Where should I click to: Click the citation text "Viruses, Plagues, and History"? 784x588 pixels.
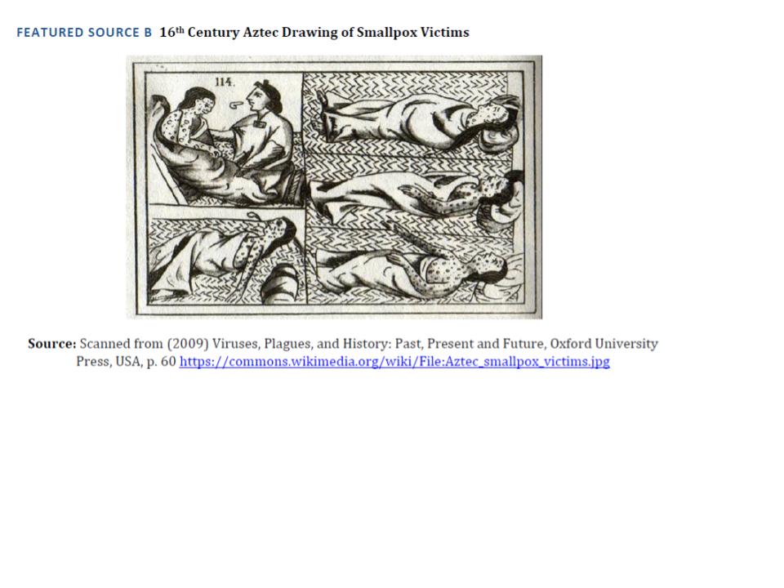301,344
